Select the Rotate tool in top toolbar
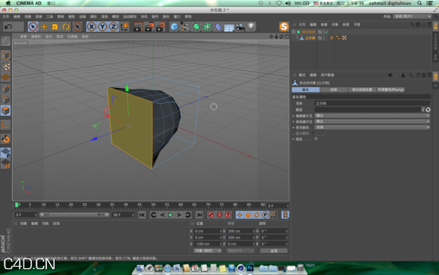This screenshot has width=439, height=275. pyautogui.click(x=66, y=27)
